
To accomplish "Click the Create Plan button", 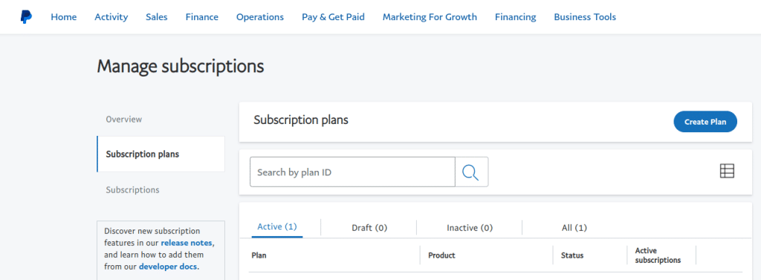I will (x=705, y=122).
